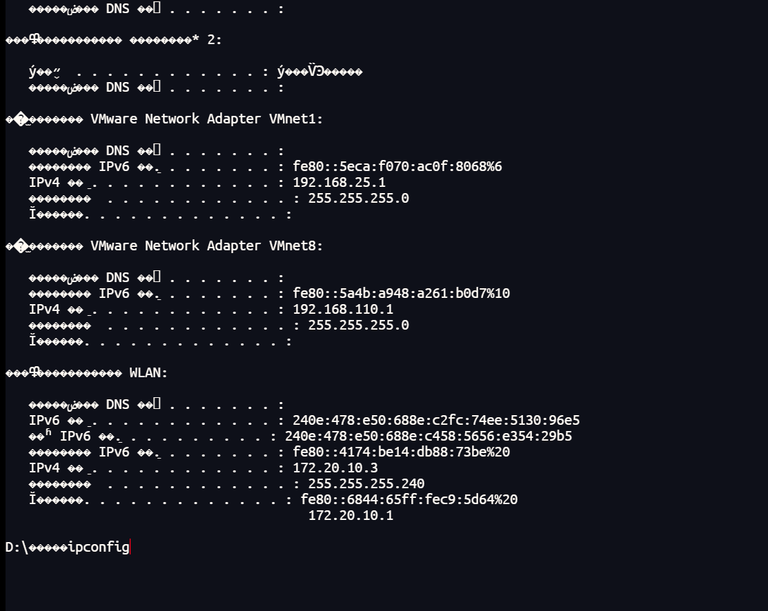
Task: Click WLAN IPv6 address ending 5130:96e5
Action: click(436, 421)
